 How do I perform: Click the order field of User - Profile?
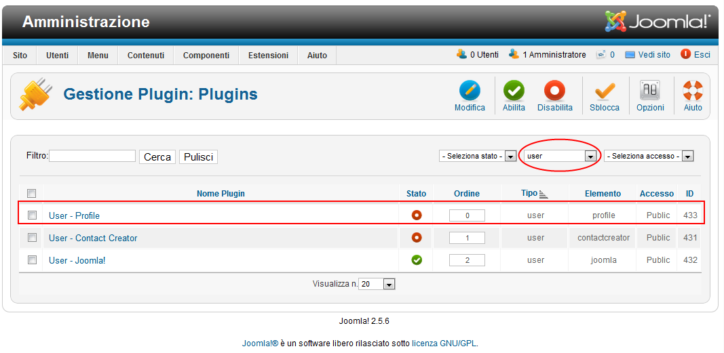pos(467,215)
